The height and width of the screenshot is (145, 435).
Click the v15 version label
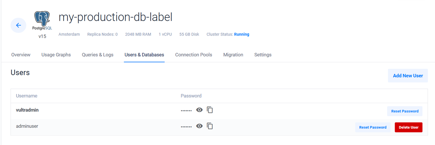(42, 37)
